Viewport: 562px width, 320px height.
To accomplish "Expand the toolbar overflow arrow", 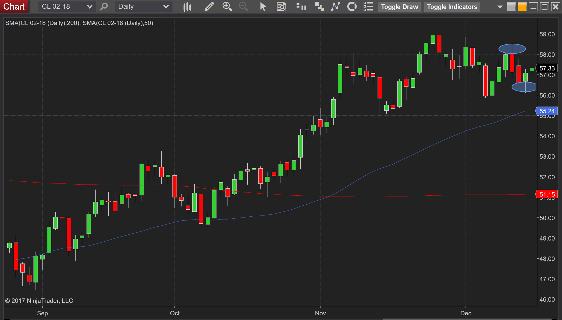I will pyautogui.click(x=500, y=7).
